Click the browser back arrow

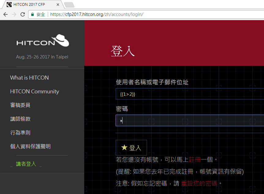[x=6, y=14]
